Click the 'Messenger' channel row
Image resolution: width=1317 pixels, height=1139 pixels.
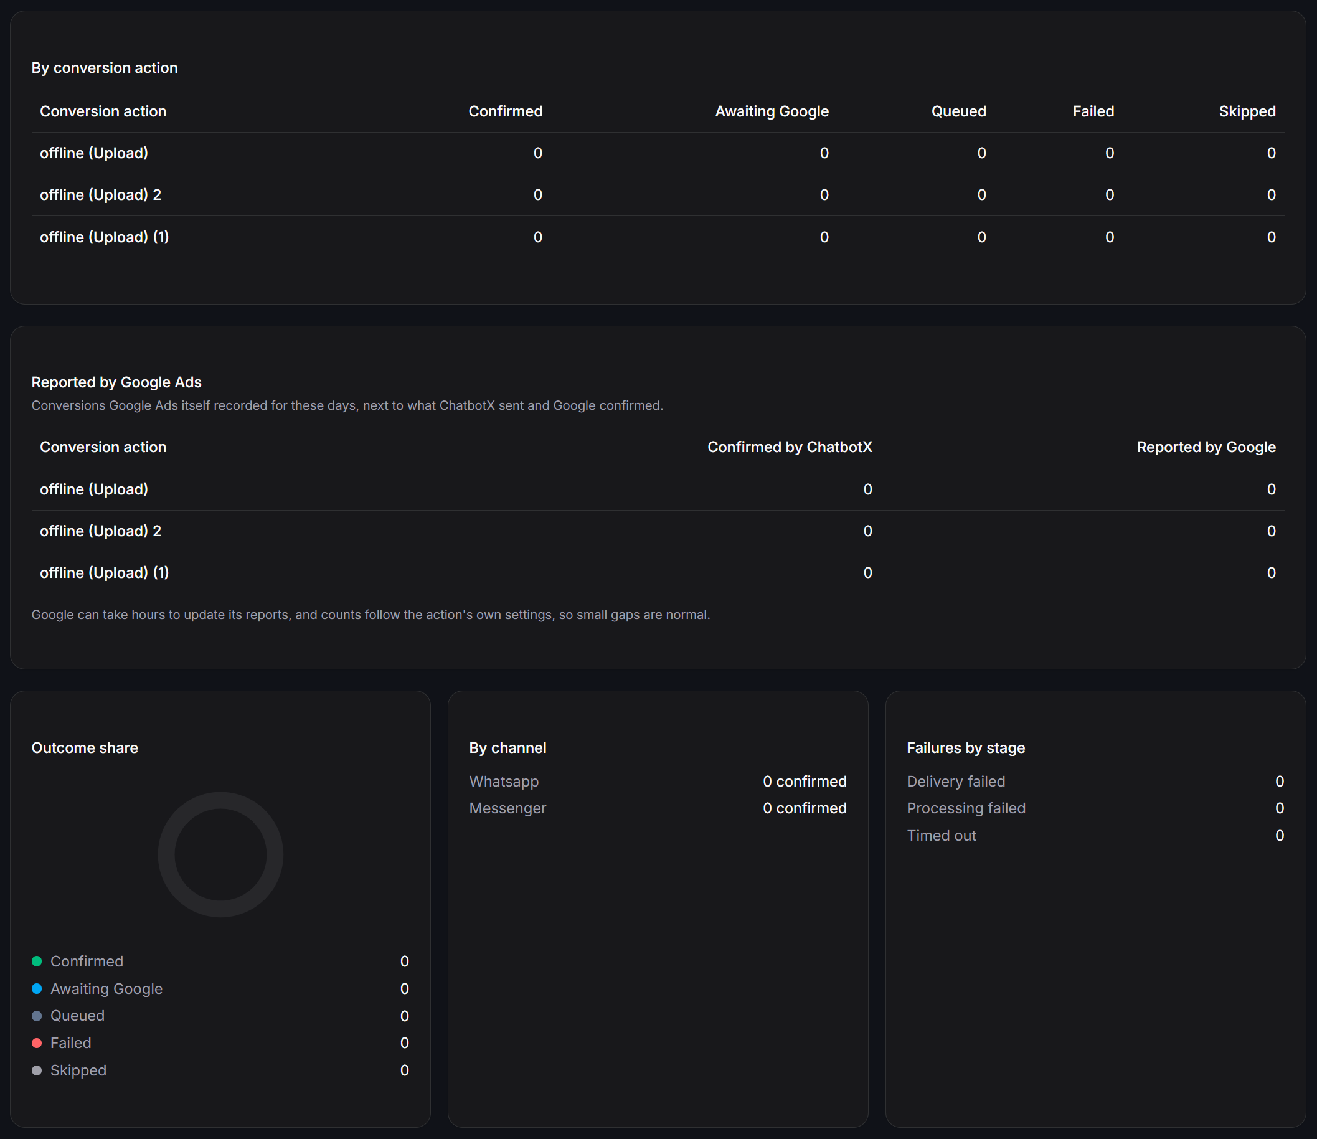(658, 808)
